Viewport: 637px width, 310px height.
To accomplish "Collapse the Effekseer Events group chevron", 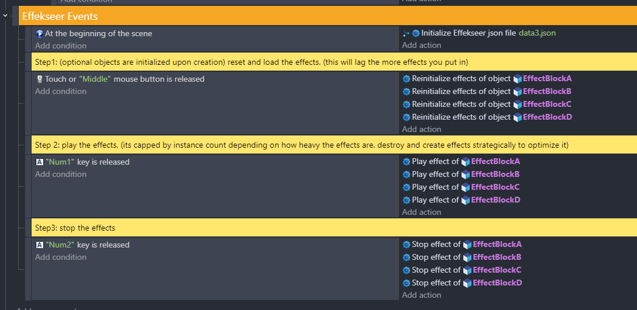I will point(5,15).
